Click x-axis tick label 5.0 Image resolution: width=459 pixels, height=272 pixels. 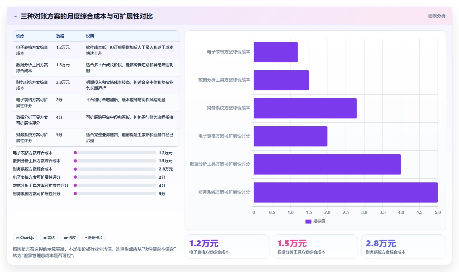[438, 213]
